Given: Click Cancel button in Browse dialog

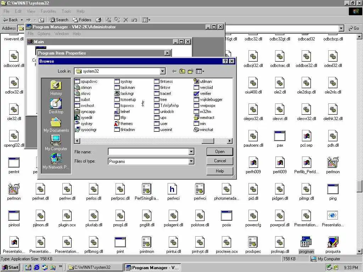Looking at the screenshot, I should [x=220, y=161].
